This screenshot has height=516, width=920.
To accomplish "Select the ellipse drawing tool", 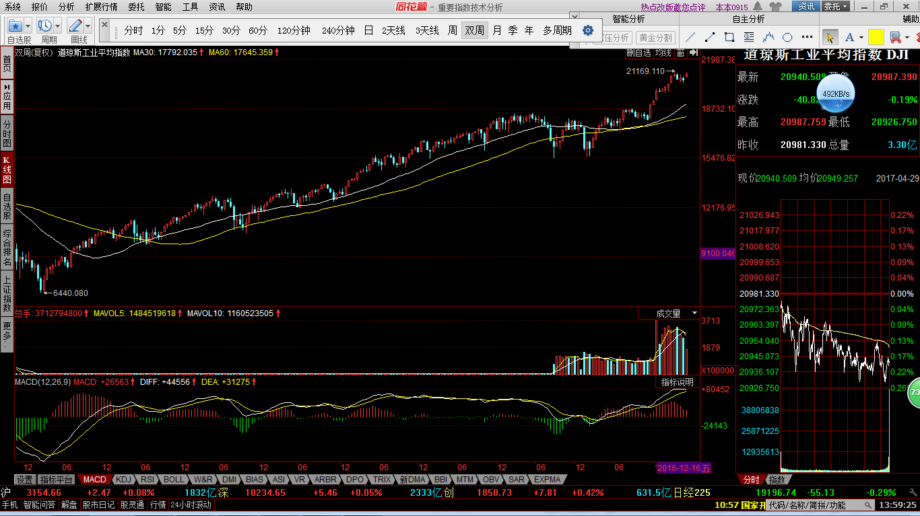I will (x=787, y=37).
